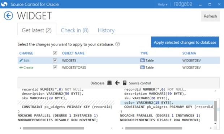Screen dimensions: 224x134
Task: Click the Create plus icon for WIDGETSTORES
Action: tap(21, 67)
